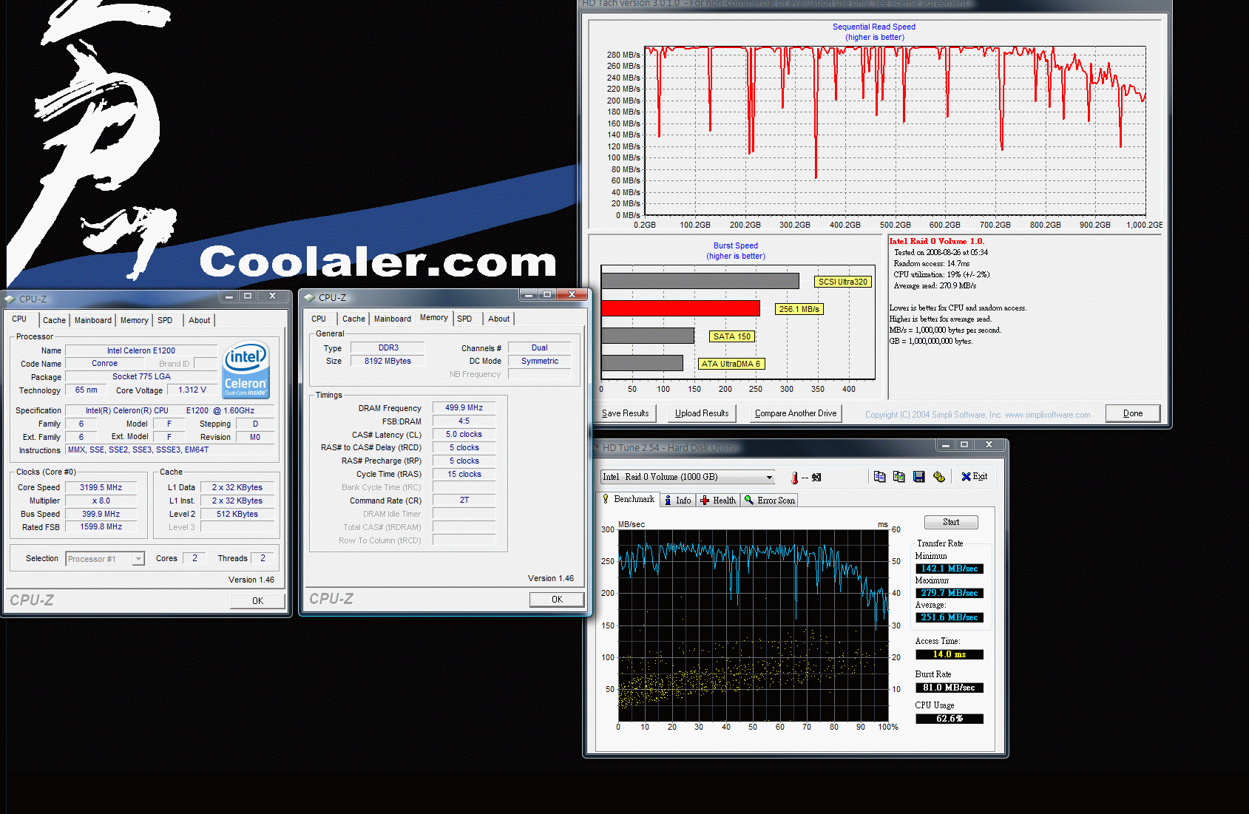Click Memory Size 8192 MBytes field
The image size is (1249, 814).
click(387, 361)
